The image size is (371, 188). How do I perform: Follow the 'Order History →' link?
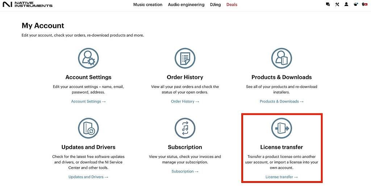[185, 101]
